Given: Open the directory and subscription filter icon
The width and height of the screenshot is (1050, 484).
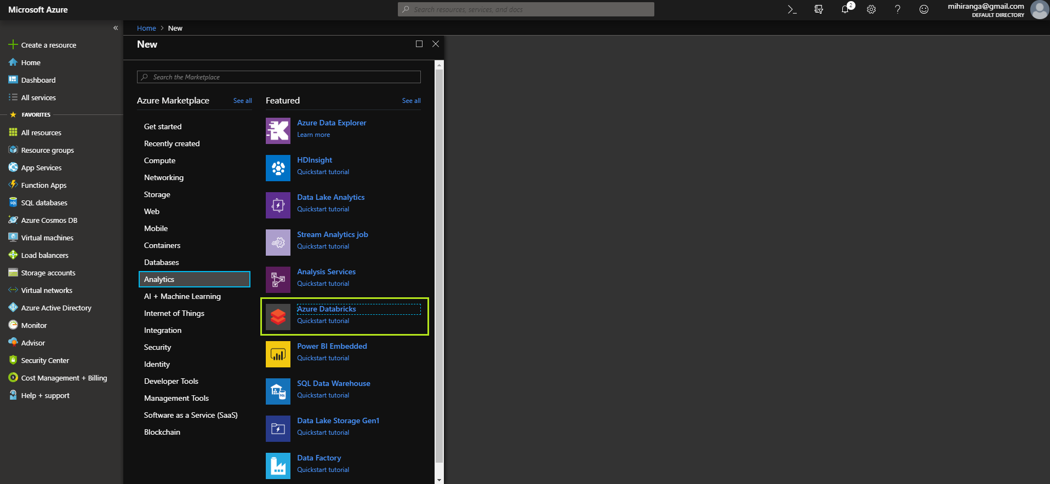Looking at the screenshot, I should pyautogui.click(x=819, y=9).
